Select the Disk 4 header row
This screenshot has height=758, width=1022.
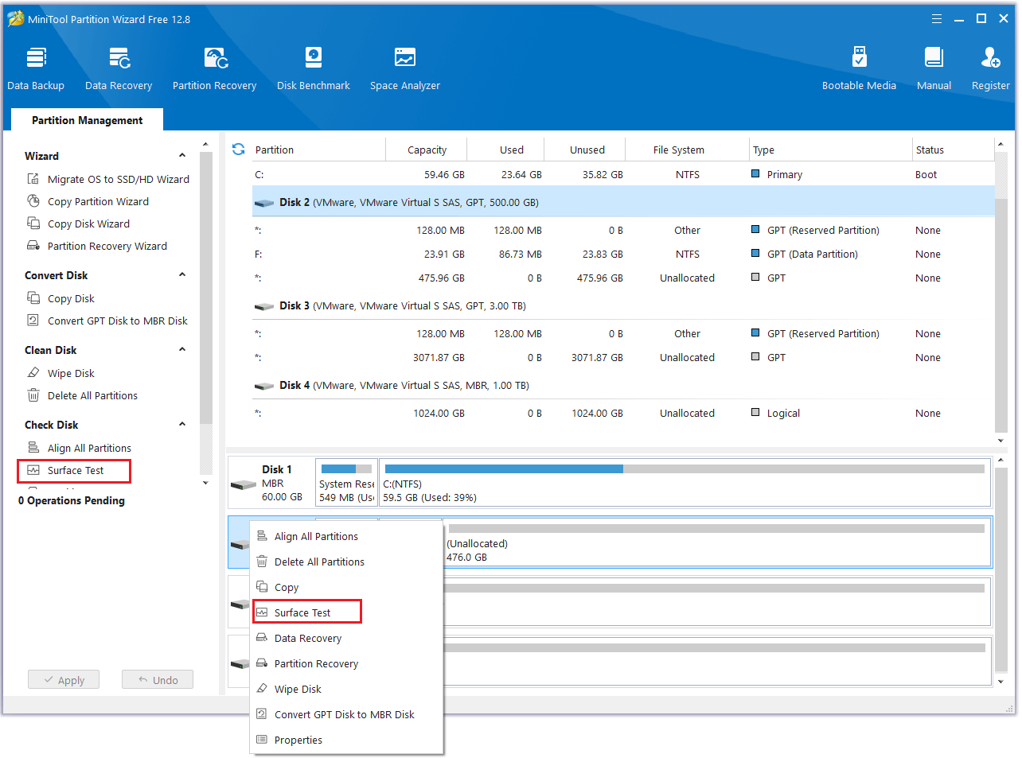(623, 385)
